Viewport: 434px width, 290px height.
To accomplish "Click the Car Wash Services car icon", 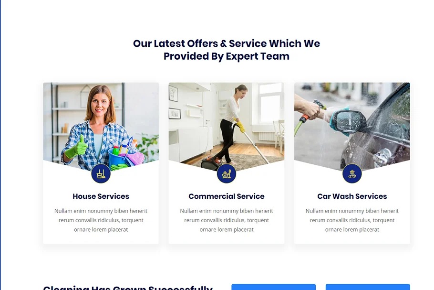I will pos(352,173).
